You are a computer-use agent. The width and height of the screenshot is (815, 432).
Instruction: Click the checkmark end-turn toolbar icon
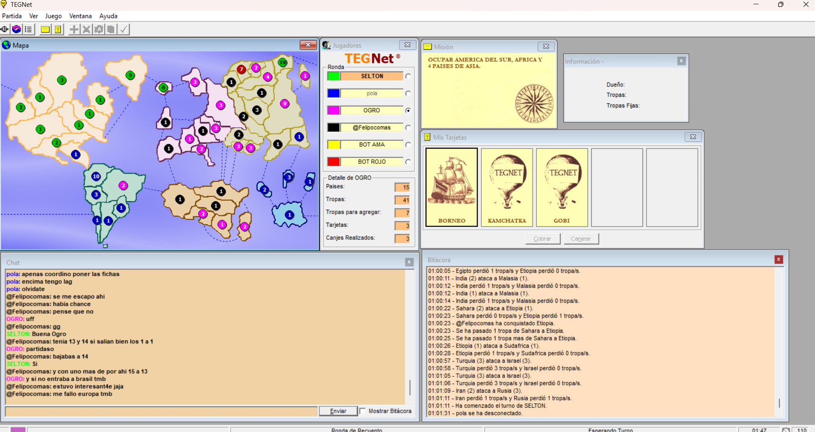(124, 29)
